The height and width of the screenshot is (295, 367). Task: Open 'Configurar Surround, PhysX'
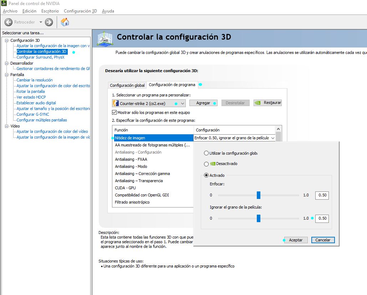[40, 57]
